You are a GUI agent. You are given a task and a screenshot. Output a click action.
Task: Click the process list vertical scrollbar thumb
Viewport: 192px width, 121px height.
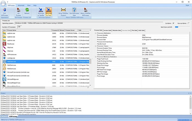click(x=90, y=61)
